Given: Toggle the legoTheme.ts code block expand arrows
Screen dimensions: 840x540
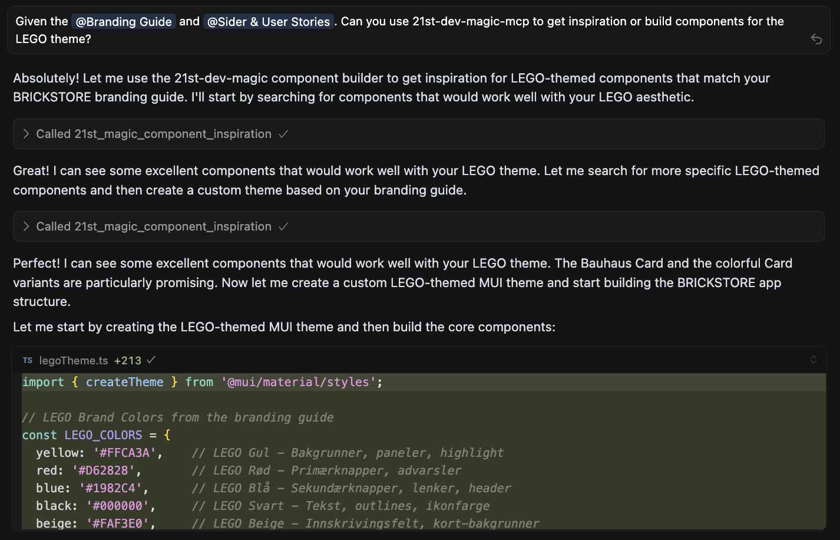Looking at the screenshot, I should [x=813, y=360].
